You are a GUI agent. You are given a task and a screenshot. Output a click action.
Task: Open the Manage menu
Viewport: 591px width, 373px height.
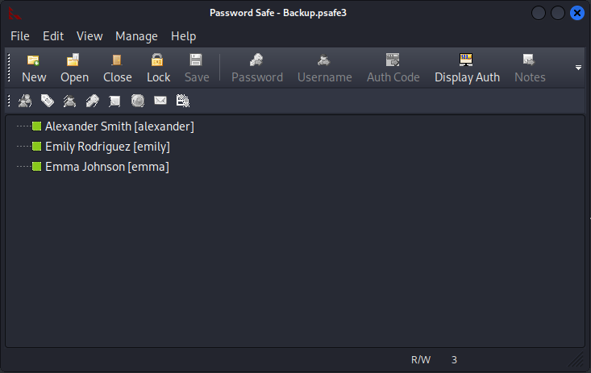pyautogui.click(x=136, y=36)
